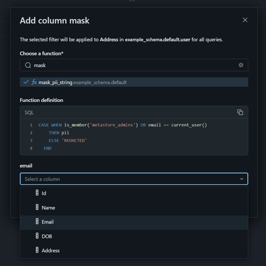The width and height of the screenshot is (266, 266).
Task: Click the SQL label in code header
Action: (29, 112)
